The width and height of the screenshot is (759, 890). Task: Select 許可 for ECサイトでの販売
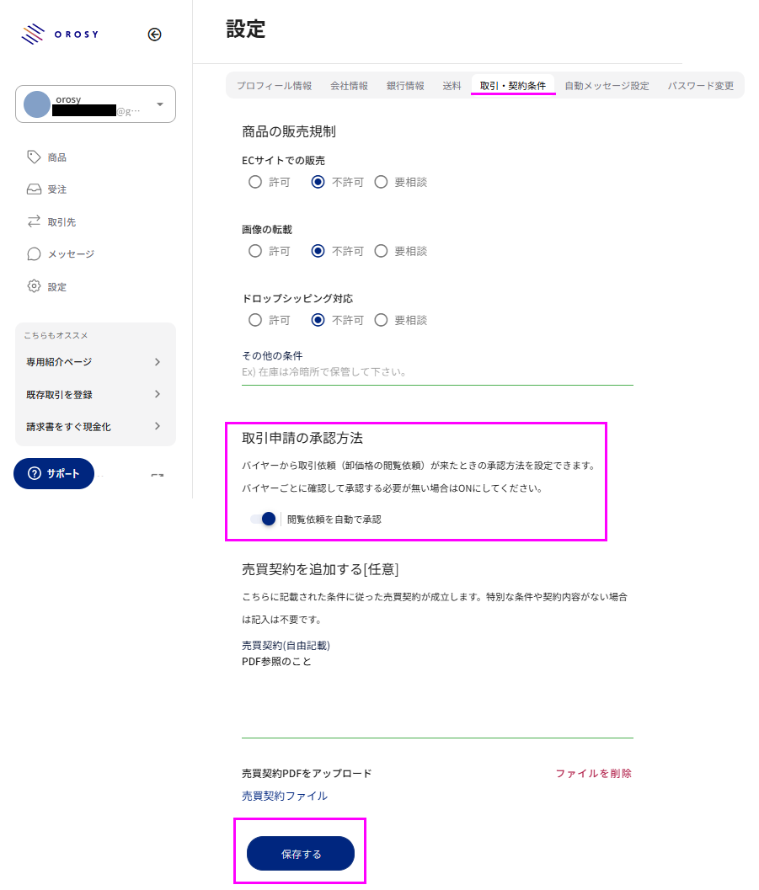pyautogui.click(x=255, y=182)
